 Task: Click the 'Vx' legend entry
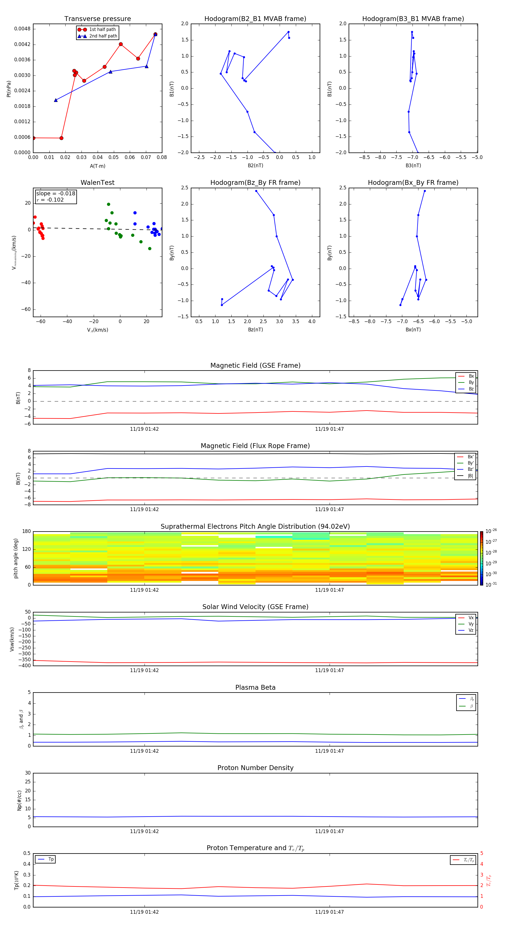(x=466, y=618)
